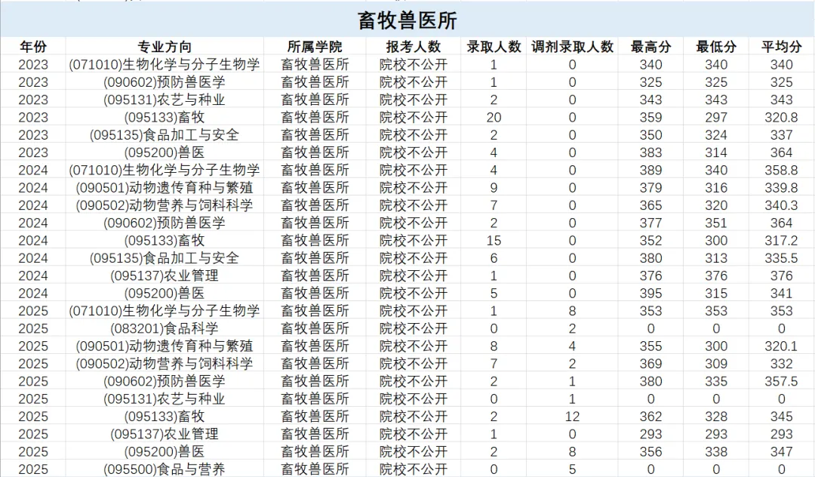Select highest score 377 cell
Image resolution: width=815 pixels, height=477 pixels.
650,223
